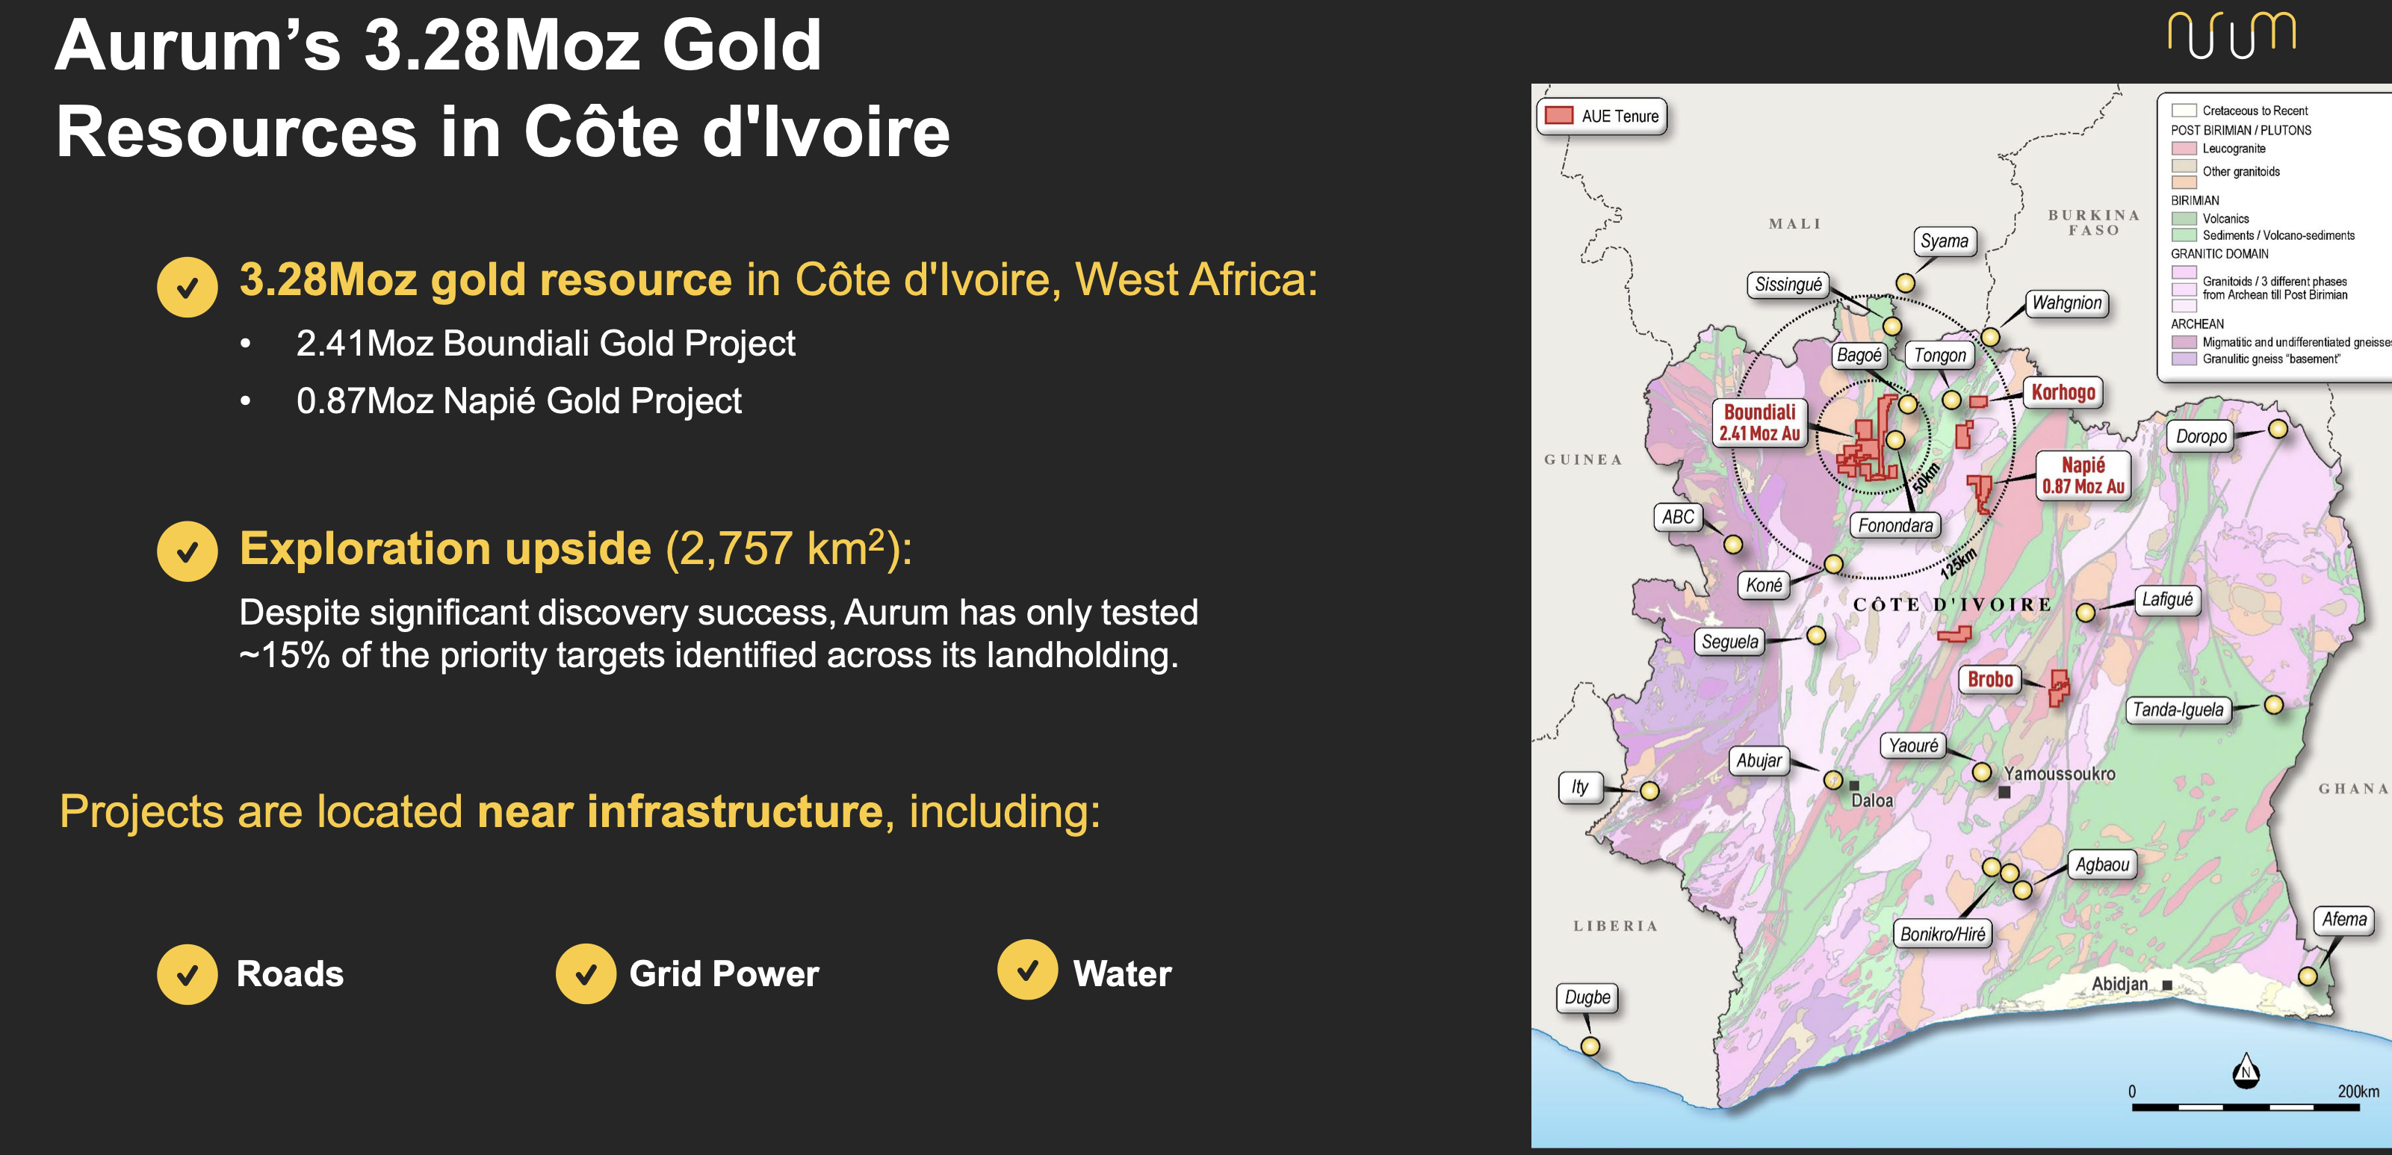Click the yellow marker for Ity mine
Image resolution: width=2392 pixels, height=1155 pixels.
[1649, 791]
